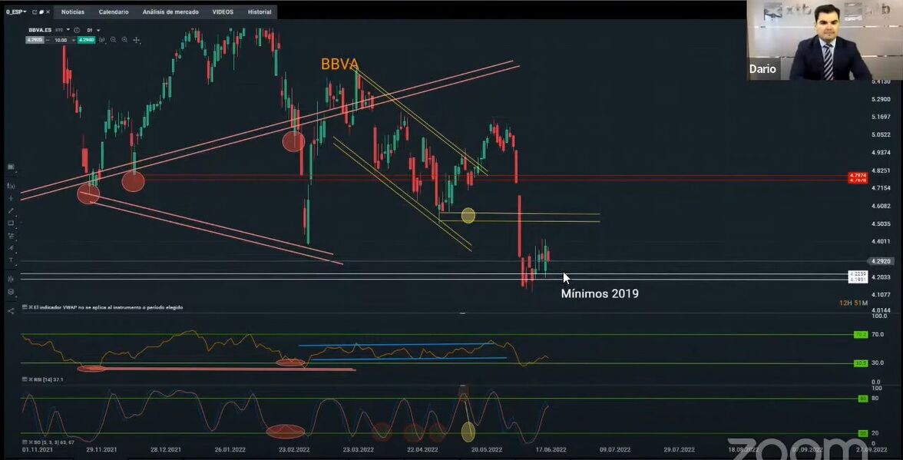Open the chart scale settings icon
903x460 pixels.
point(102,40)
